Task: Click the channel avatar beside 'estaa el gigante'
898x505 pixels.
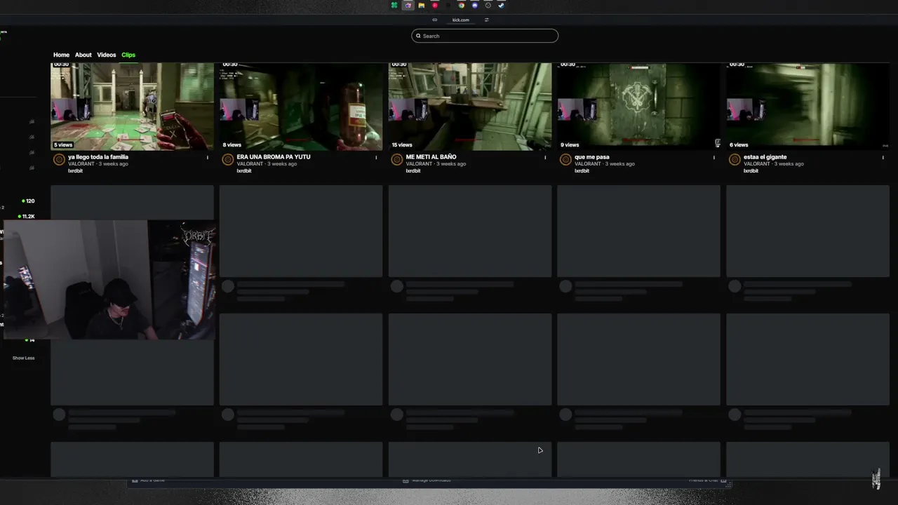Action: (x=735, y=160)
